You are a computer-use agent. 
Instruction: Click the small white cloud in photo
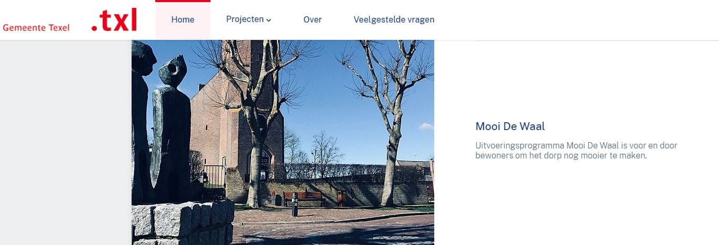point(426,126)
